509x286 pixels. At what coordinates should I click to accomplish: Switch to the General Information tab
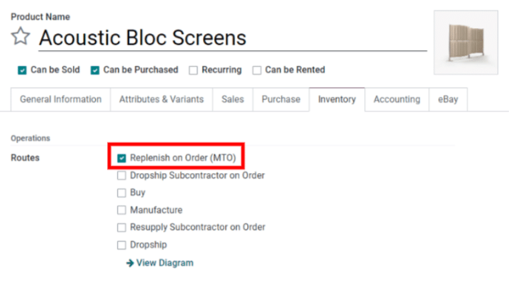click(61, 100)
